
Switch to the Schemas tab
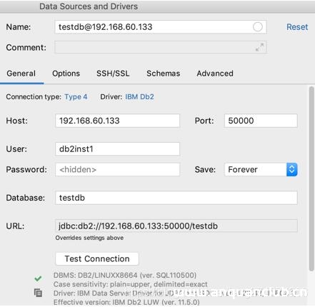pyautogui.click(x=164, y=74)
